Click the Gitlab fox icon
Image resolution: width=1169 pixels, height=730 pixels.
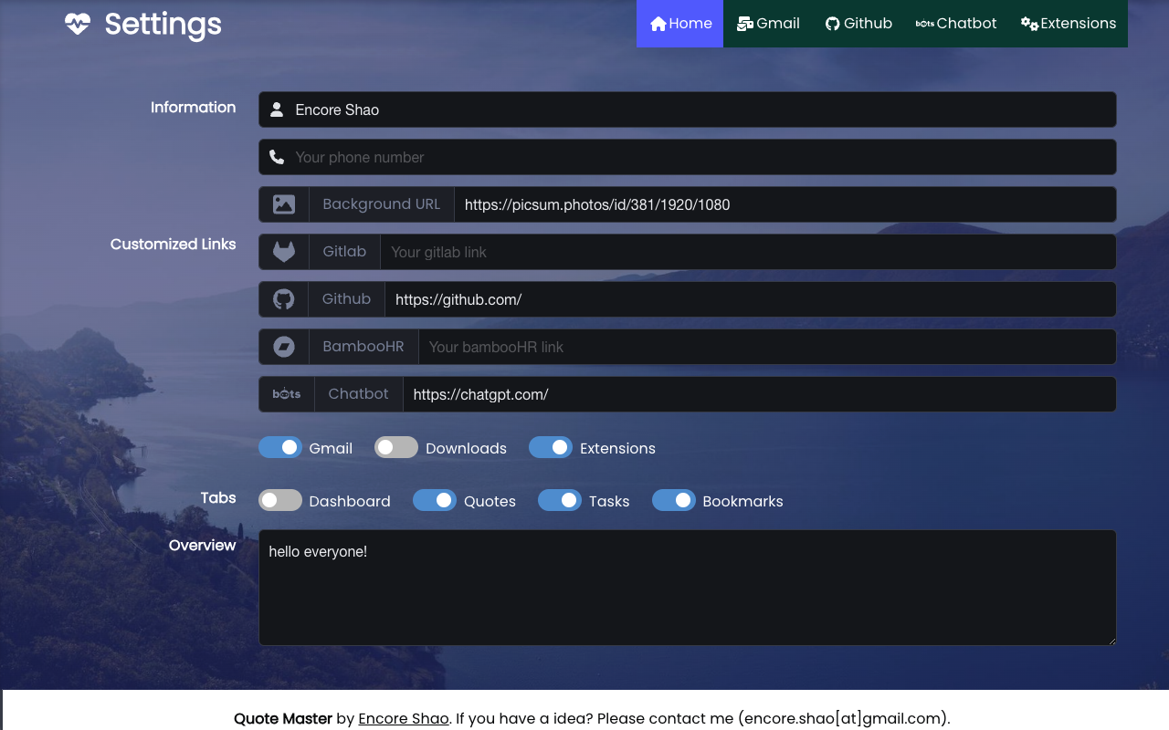pos(283,251)
